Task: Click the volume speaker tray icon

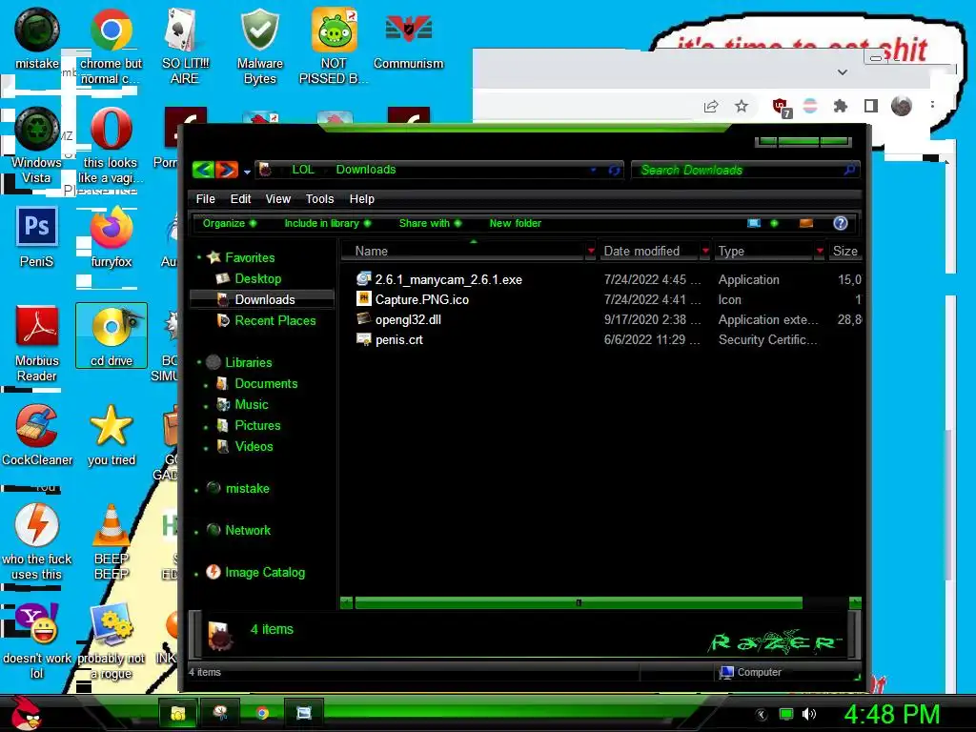Action: point(809,714)
